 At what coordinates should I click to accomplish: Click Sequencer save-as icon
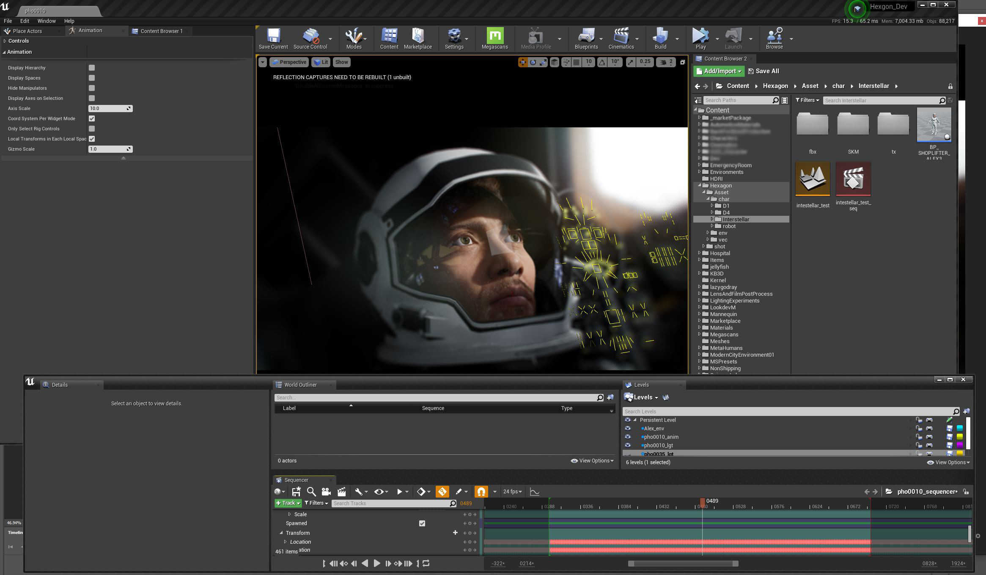coord(296,492)
